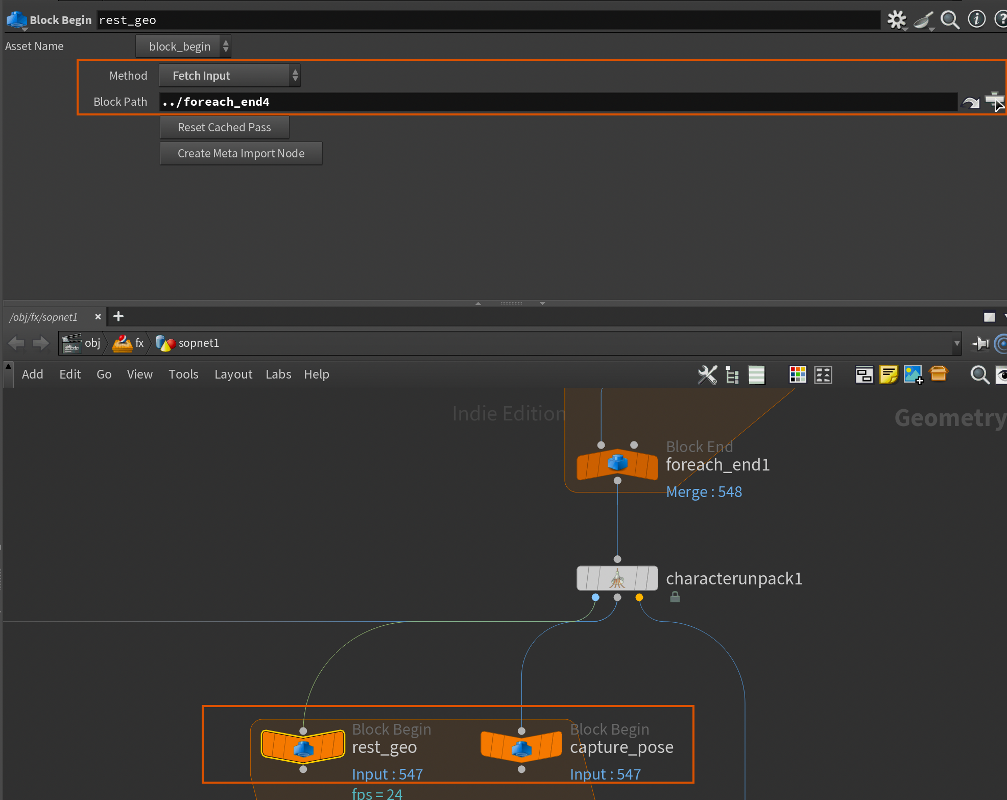The height and width of the screenshot is (800, 1007).
Task: Switch to the /obj/fx/sopnet1 tab
Action: pos(44,317)
